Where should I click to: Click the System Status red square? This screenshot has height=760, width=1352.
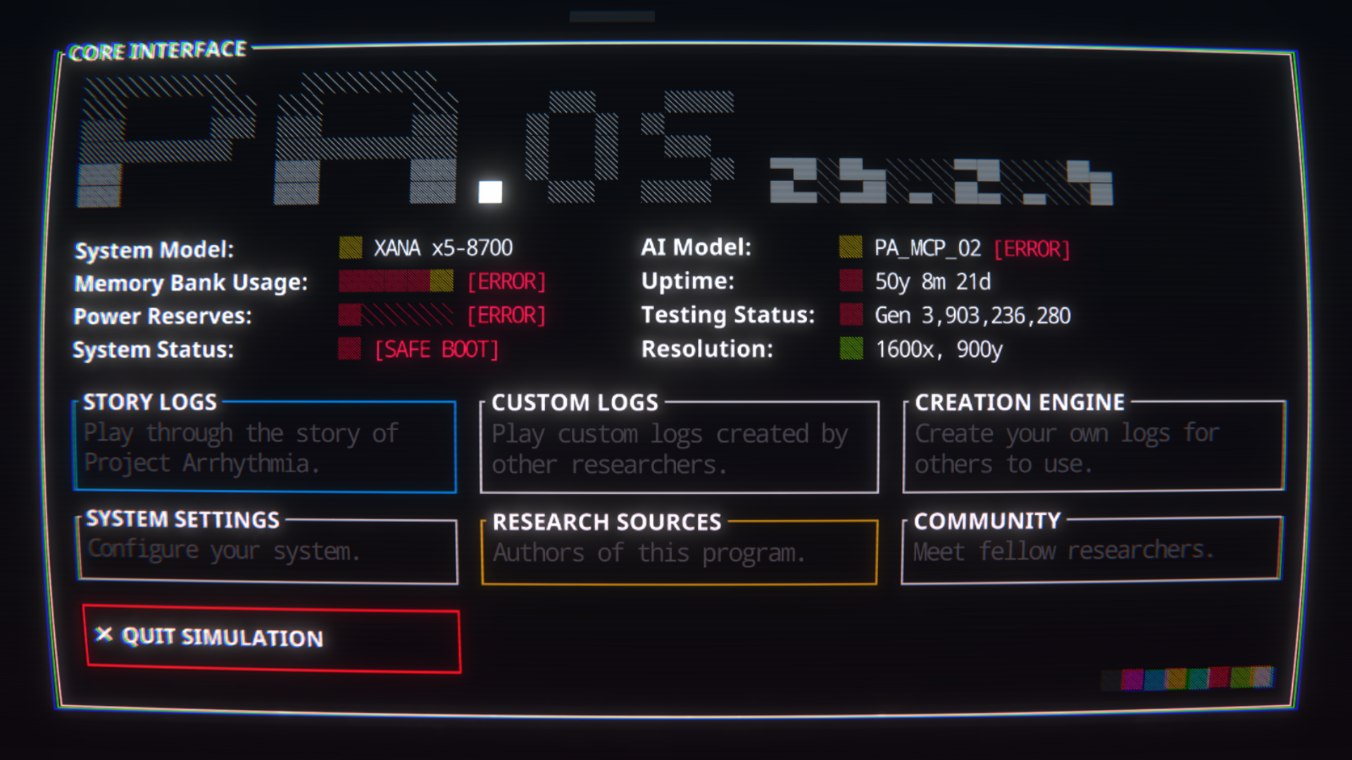click(349, 349)
